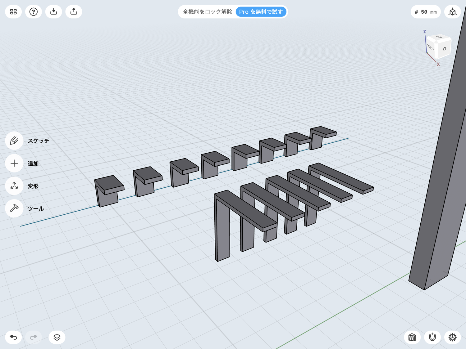Open the grid size 50 mm setting
The height and width of the screenshot is (349, 466).
click(426, 12)
